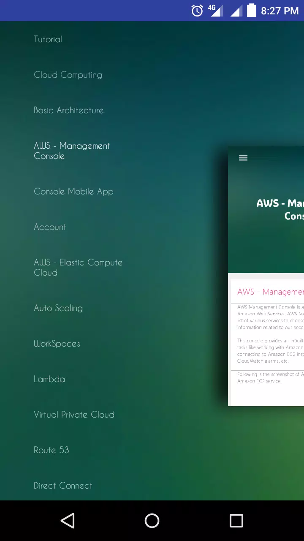Screen dimensions: 304x541
Task: Open AWS - Management Console menu item
Action: tap(72, 151)
